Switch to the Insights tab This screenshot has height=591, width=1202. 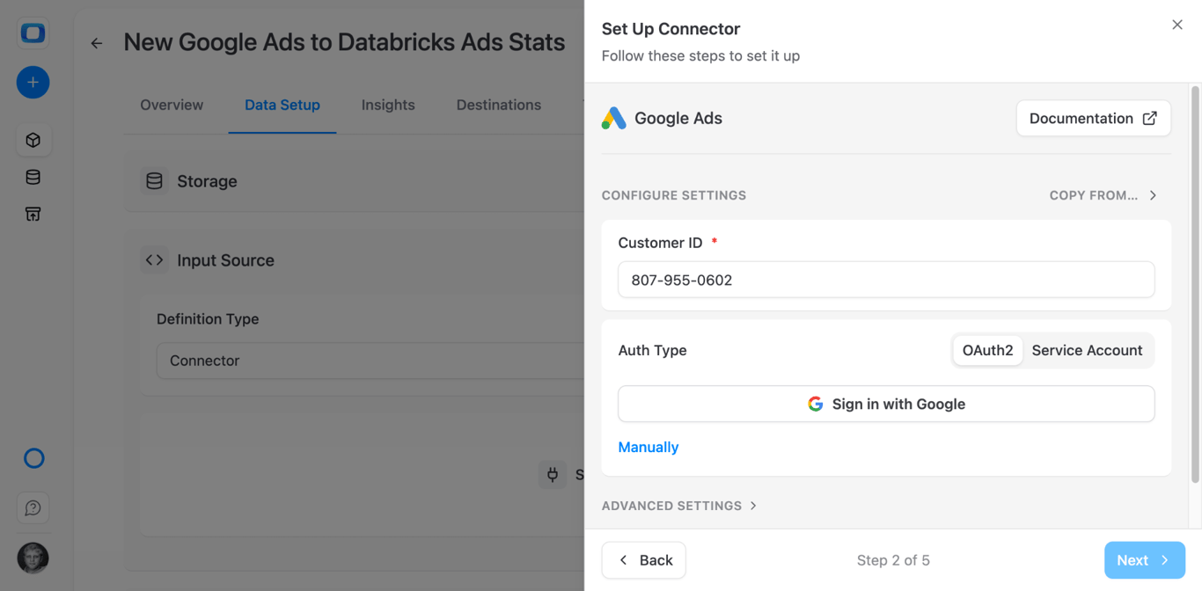coord(388,105)
